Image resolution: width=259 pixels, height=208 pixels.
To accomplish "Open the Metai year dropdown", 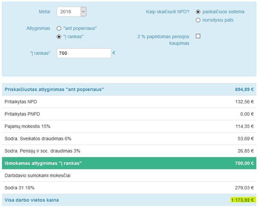I will [71, 12].
